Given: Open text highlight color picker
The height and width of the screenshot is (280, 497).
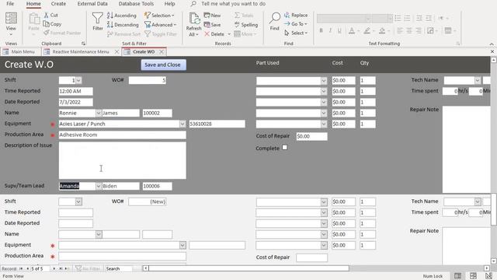Looking at the screenshot, I should (374, 31).
